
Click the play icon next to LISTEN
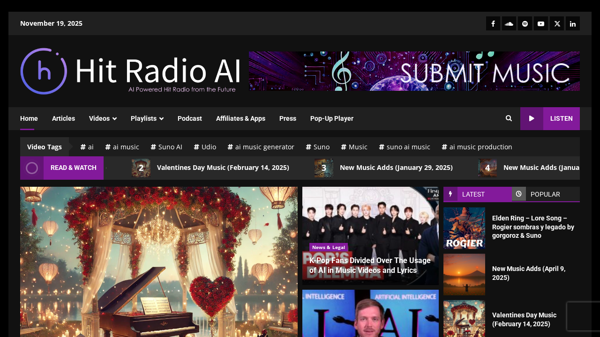pos(532,118)
